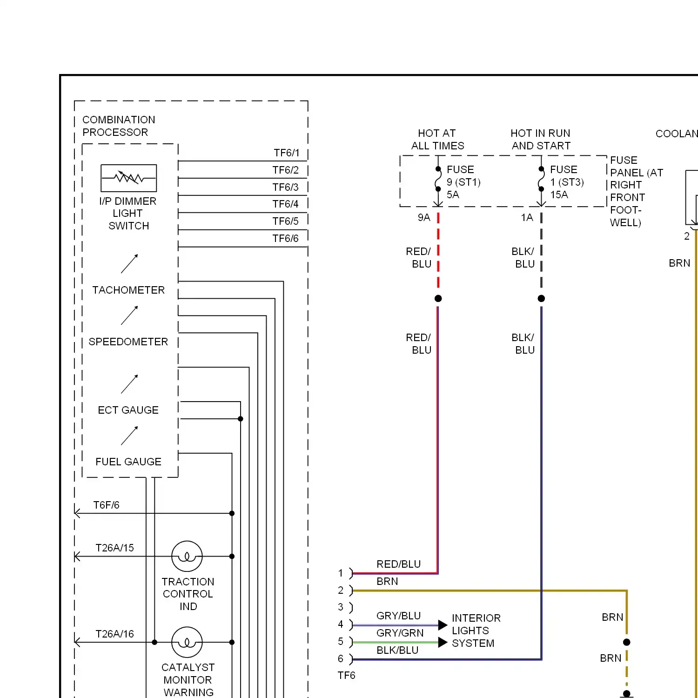Click the ECT gauge needle arrow
Viewport: 698px width, 698px height.
pos(129,384)
